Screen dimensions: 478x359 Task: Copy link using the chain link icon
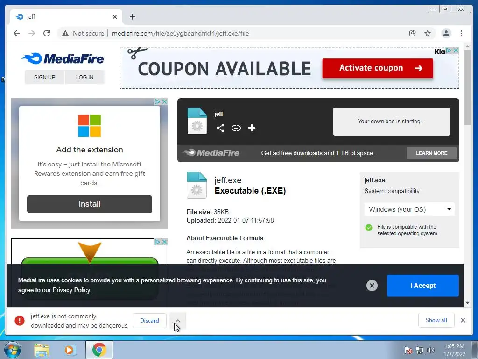click(236, 128)
